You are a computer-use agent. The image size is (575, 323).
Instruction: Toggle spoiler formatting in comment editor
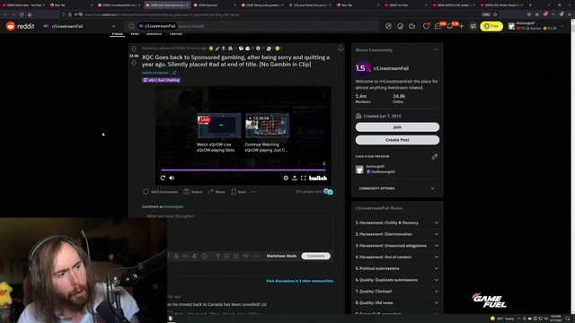(204, 256)
